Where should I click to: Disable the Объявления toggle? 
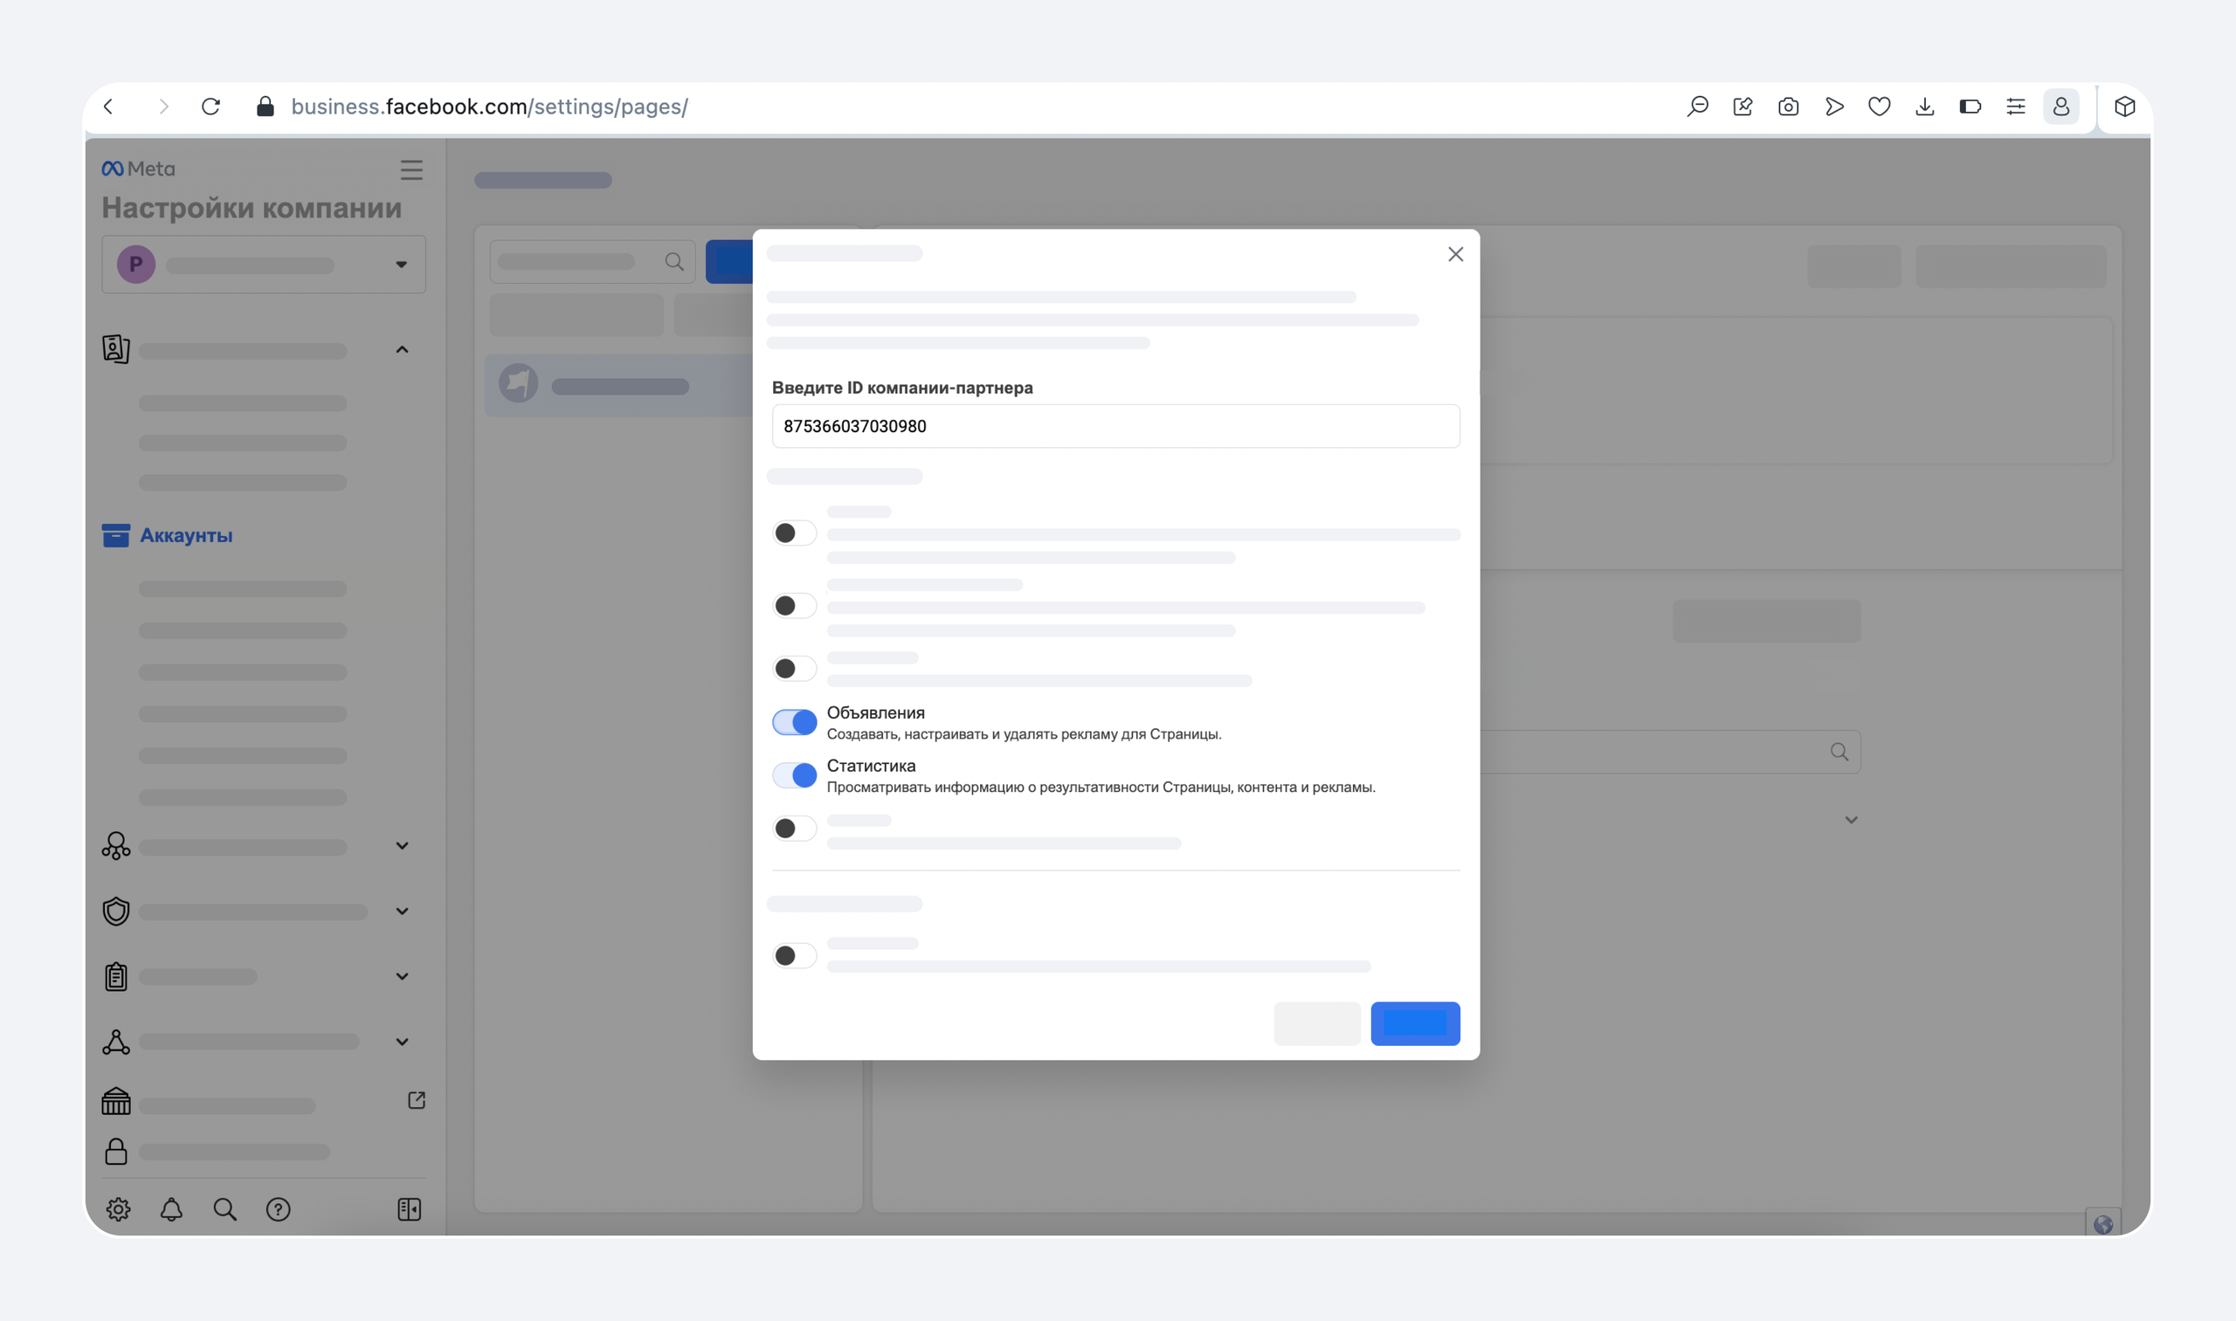pos(794,722)
